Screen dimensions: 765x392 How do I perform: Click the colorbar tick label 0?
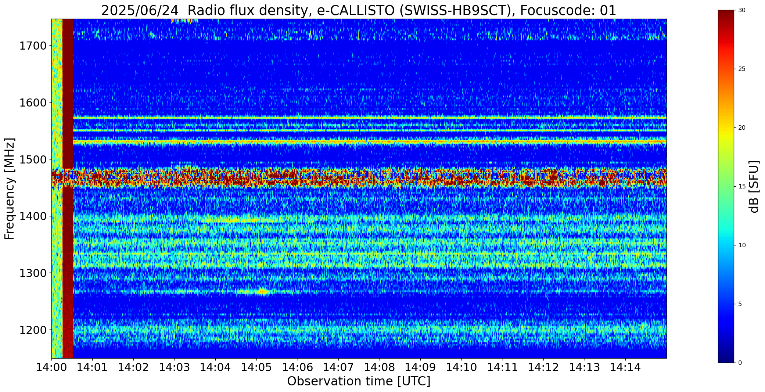pyautogui.click(x=740, y=363)
